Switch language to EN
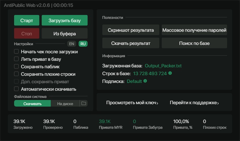The width and height of the screenshot is (240, 141). (x=72, y=44)
